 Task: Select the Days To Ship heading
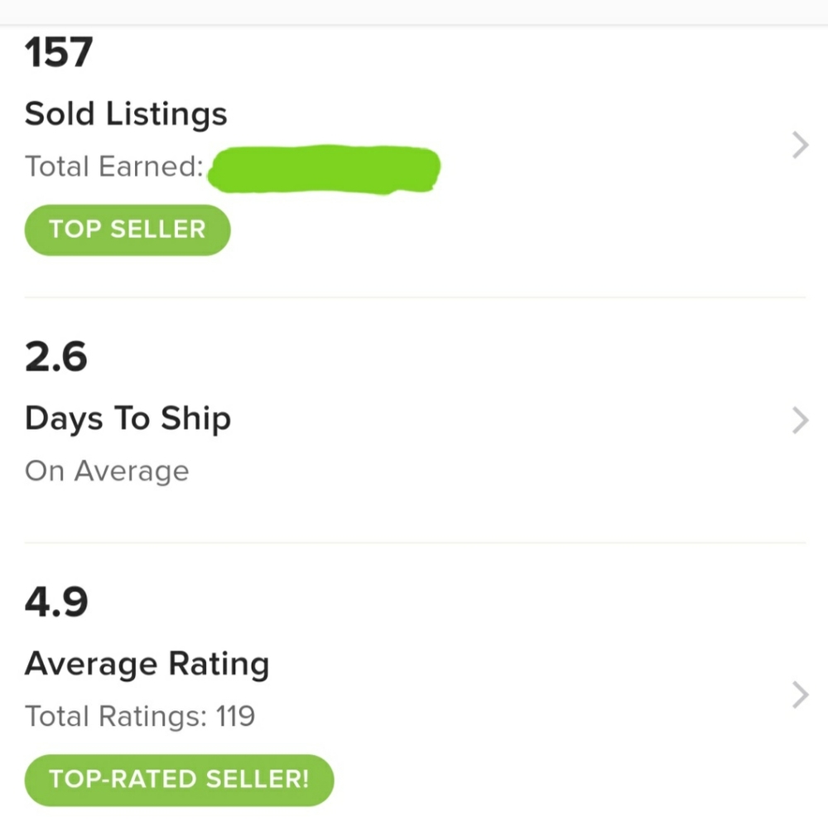tap(128, 419)
